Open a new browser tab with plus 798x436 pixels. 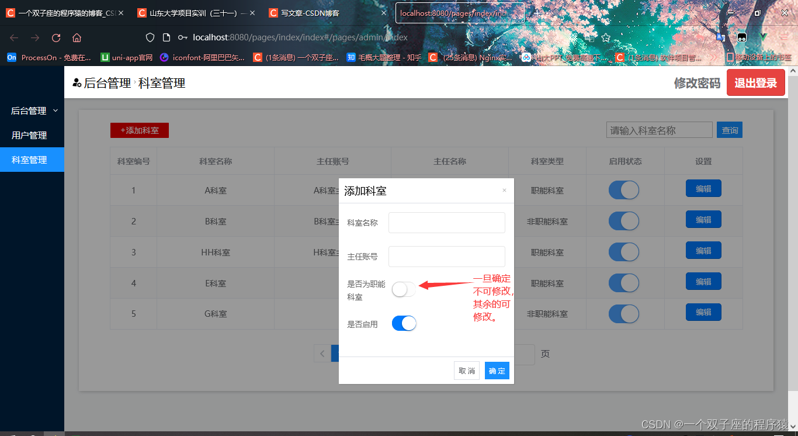click(x=537, y=13)
